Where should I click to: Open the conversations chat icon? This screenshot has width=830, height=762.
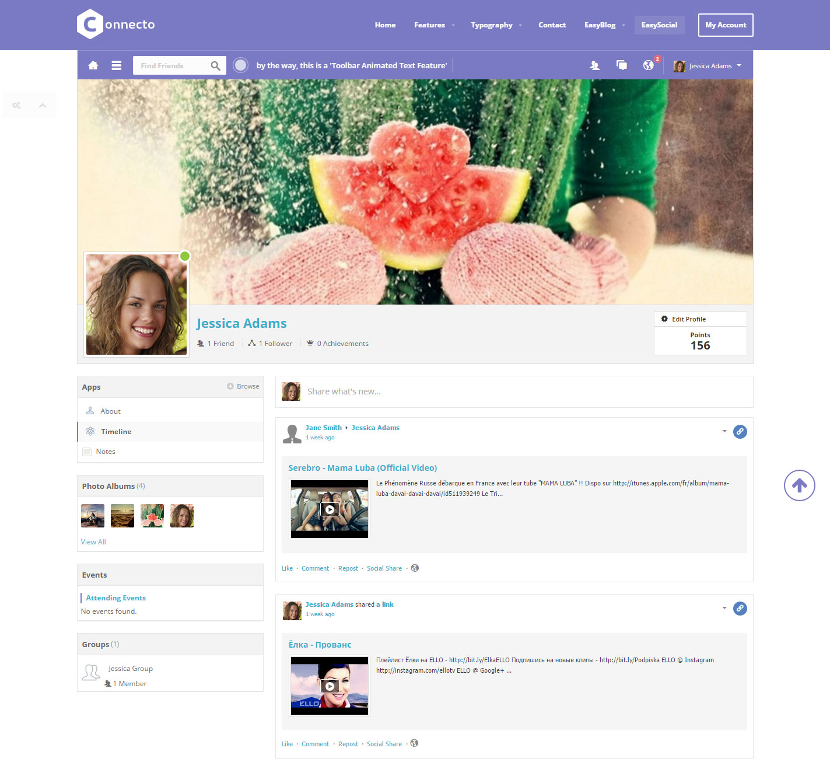click(622, 65)
